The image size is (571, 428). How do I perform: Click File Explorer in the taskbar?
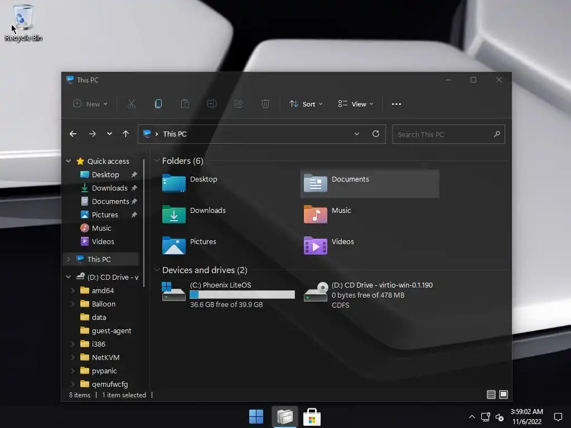[x=285, y=417]
